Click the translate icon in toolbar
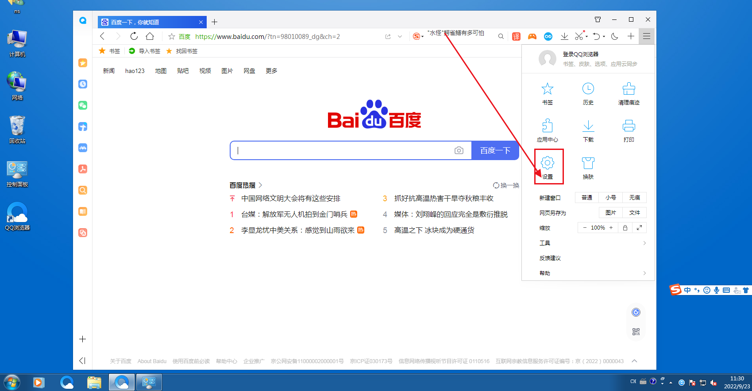The width and height of the screenshot is (752, 391). pos(516,36)
